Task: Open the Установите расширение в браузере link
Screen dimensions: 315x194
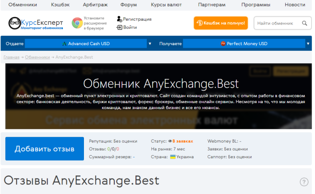Action: coord(95,23)
